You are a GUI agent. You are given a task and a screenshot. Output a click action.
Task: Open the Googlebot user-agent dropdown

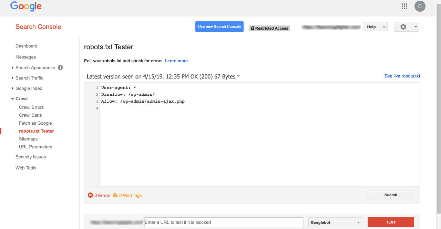point(335,222)
